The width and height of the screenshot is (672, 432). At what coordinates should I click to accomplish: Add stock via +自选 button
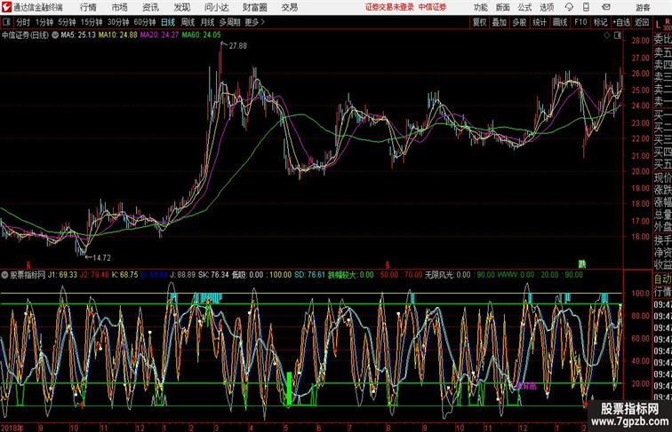621,22
